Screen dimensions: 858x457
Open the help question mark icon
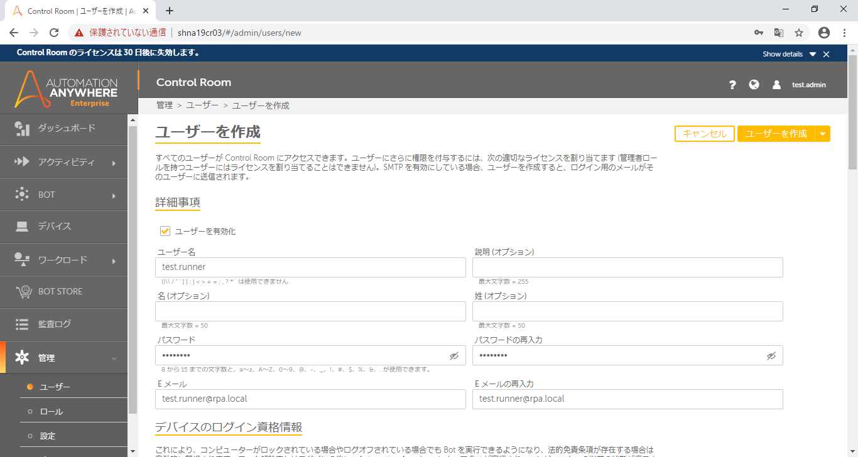[732, 85]
